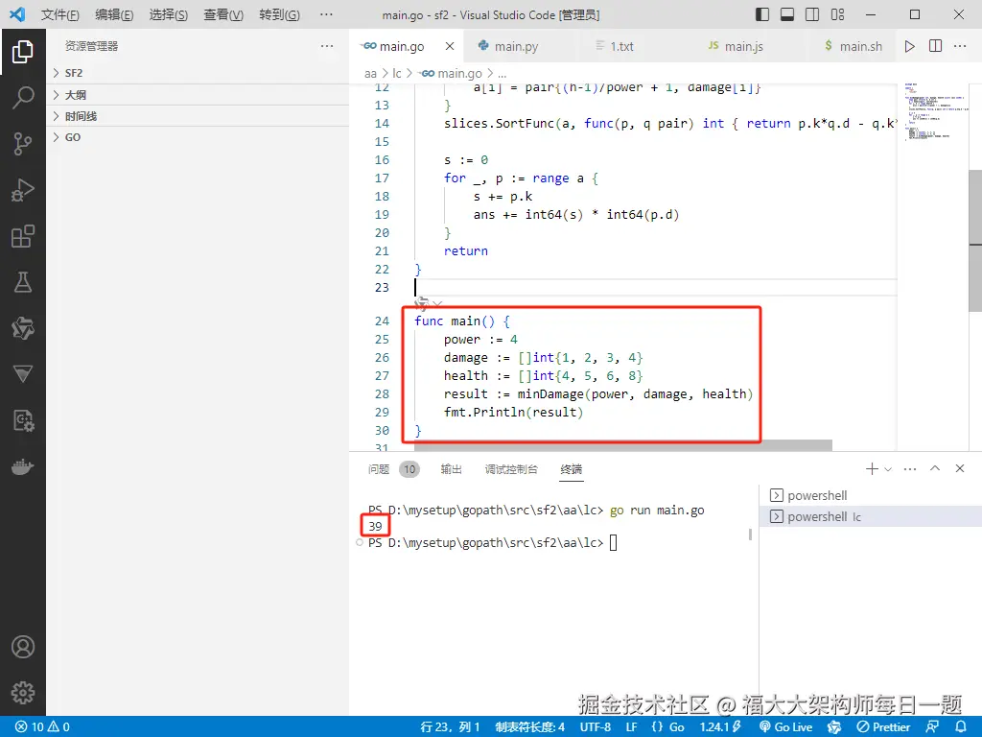
Task: Open the Accounts menu
Action: pos(23,647)
